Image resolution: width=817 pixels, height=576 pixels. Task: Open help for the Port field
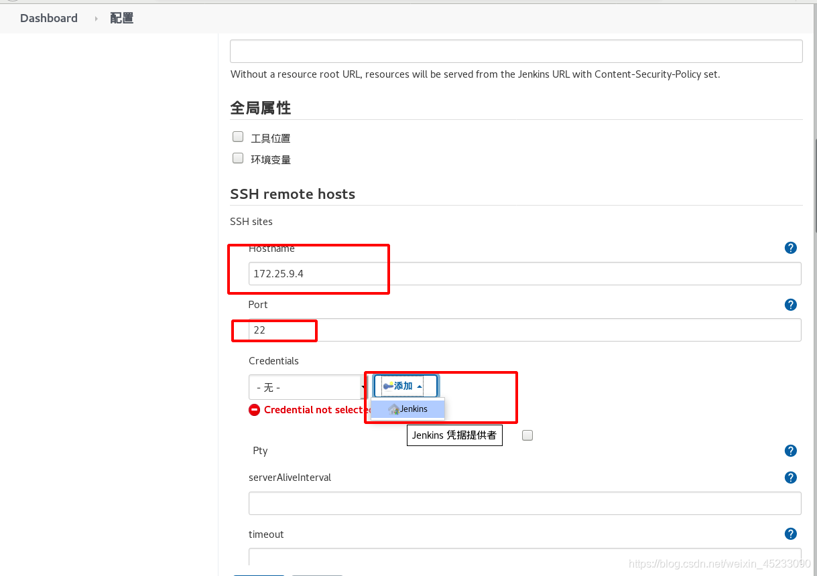791,305
